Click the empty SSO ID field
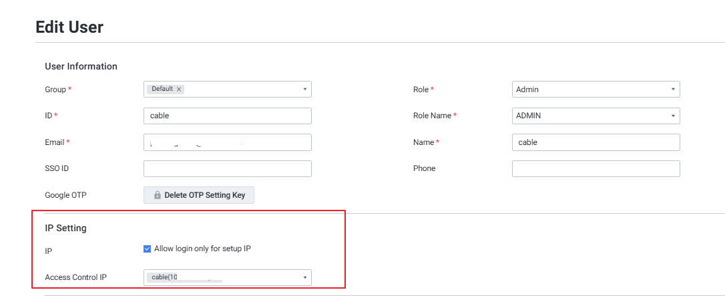Image resolution: width=725 pixels, height=296 pixels. [227, 168]
